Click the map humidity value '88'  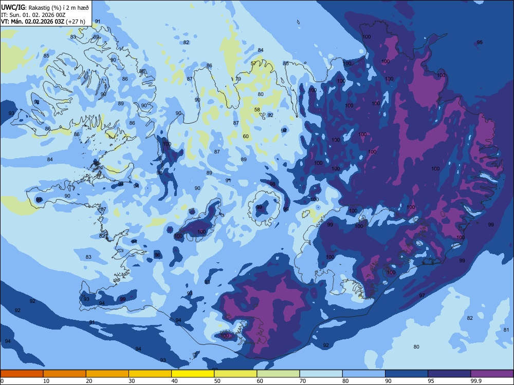[142, 71]
